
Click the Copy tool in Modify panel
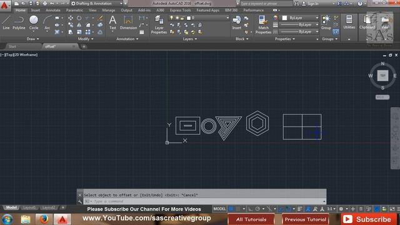coord(71,25)
